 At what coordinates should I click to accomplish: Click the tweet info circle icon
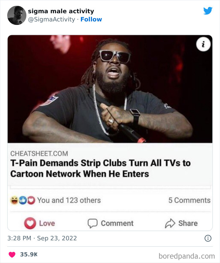pyautogui.click(x=208, y=238)
